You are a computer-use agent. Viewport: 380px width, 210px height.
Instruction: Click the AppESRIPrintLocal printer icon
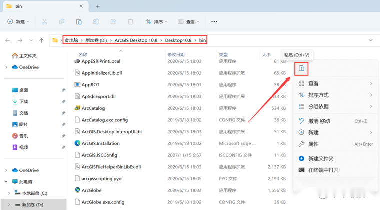point(77,61)
